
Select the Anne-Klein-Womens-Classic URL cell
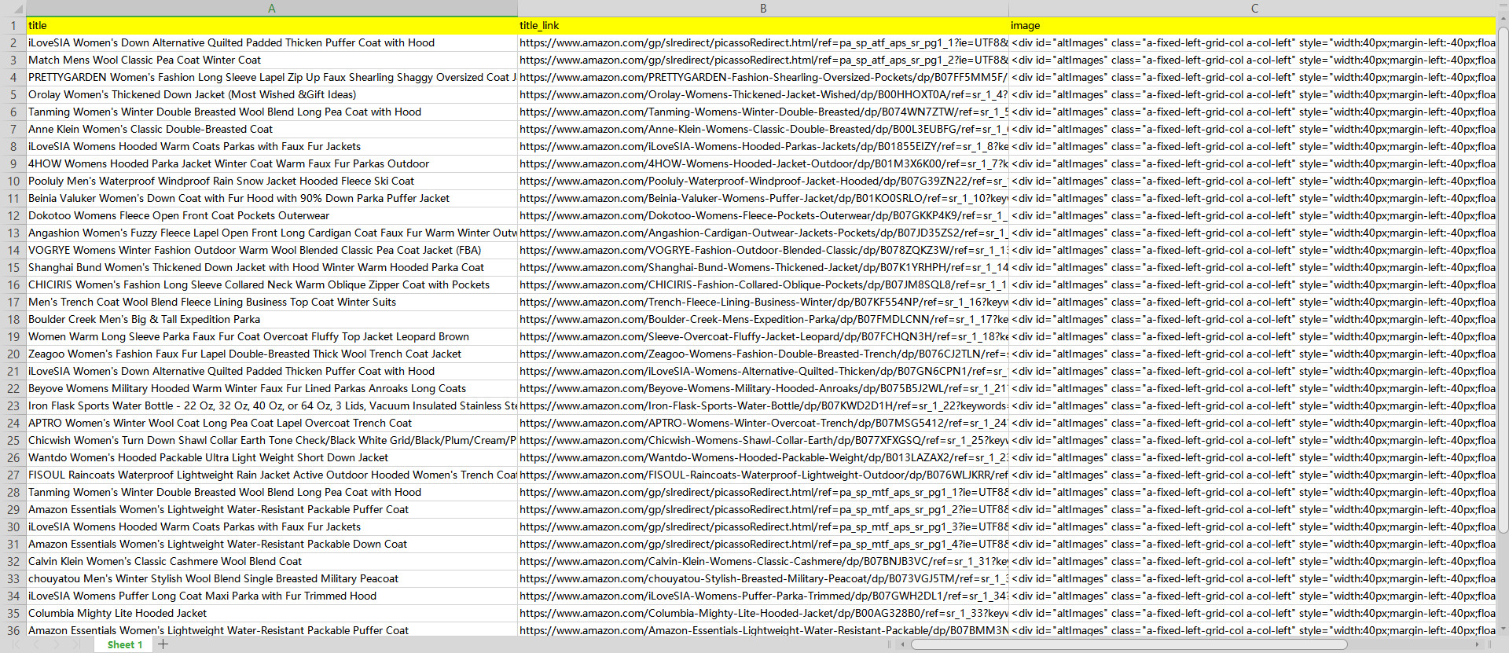point(762,129)
